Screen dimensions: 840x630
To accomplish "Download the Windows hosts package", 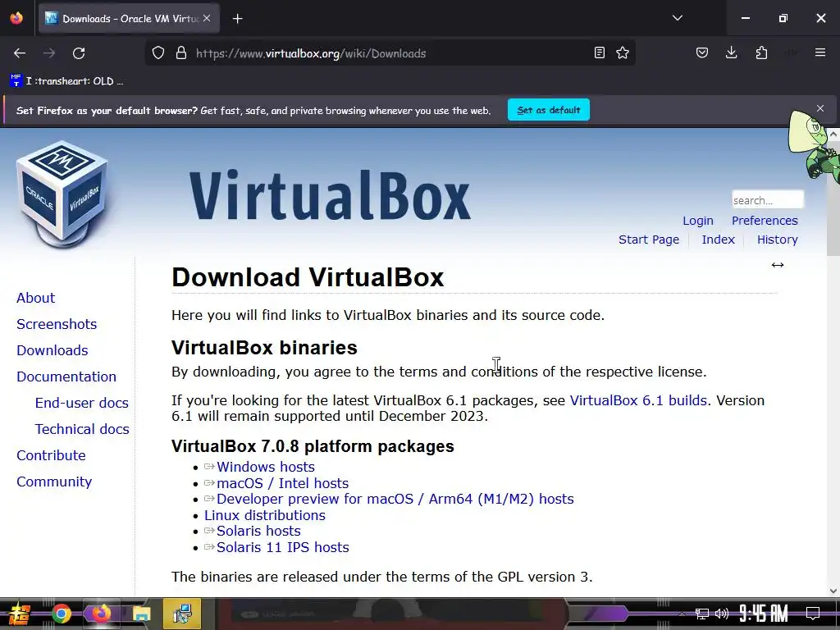I will coord(266,467).
